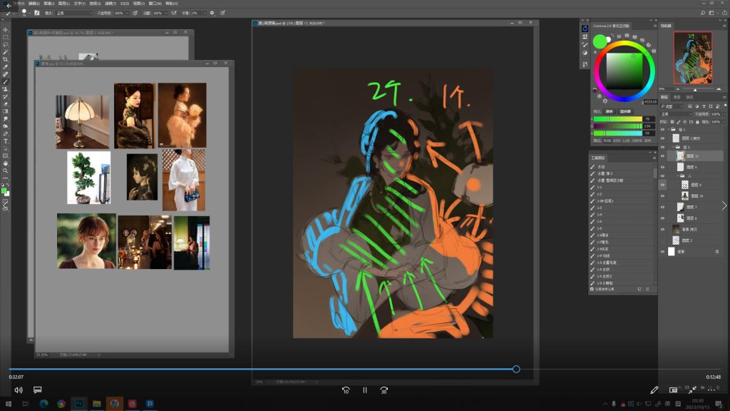Screen dimensions: 730x411
Task: Skip forward 30 seconds in video
Action: tap(384, 390)
